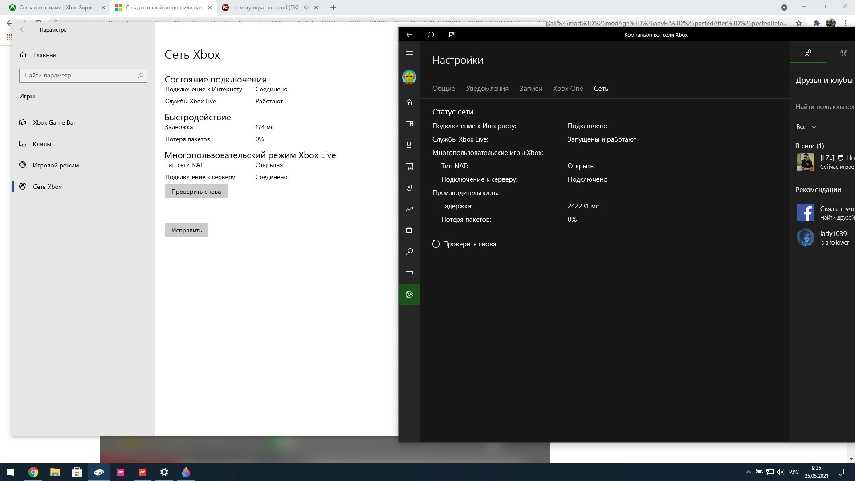Open Игровой режим settings page

coord(83,165)
